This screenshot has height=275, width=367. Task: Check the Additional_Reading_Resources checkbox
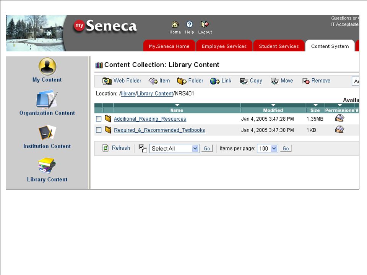99,119
